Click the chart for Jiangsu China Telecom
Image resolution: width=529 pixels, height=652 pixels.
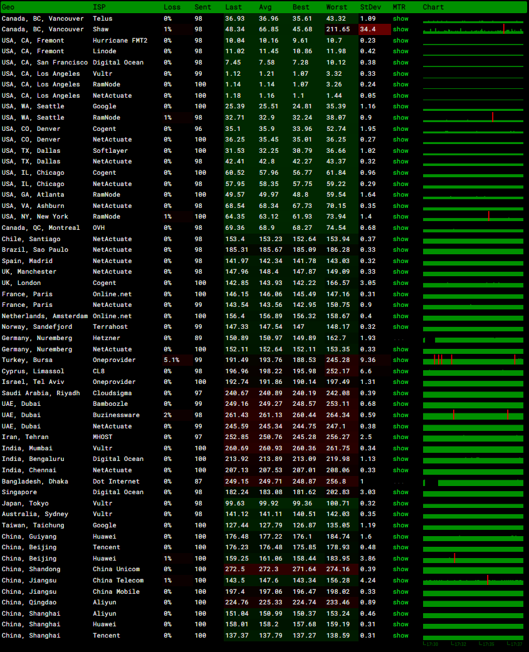tap(473, 581)
